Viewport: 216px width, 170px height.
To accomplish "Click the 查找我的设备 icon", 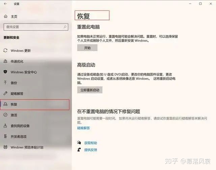I will coord(5,126).
